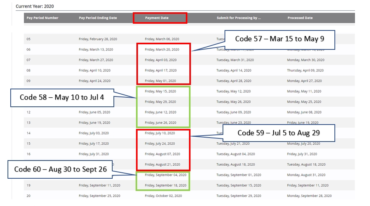Select the Code 58 callout box
The width and height of the screenshot is (370, 206).
(62, 98)
